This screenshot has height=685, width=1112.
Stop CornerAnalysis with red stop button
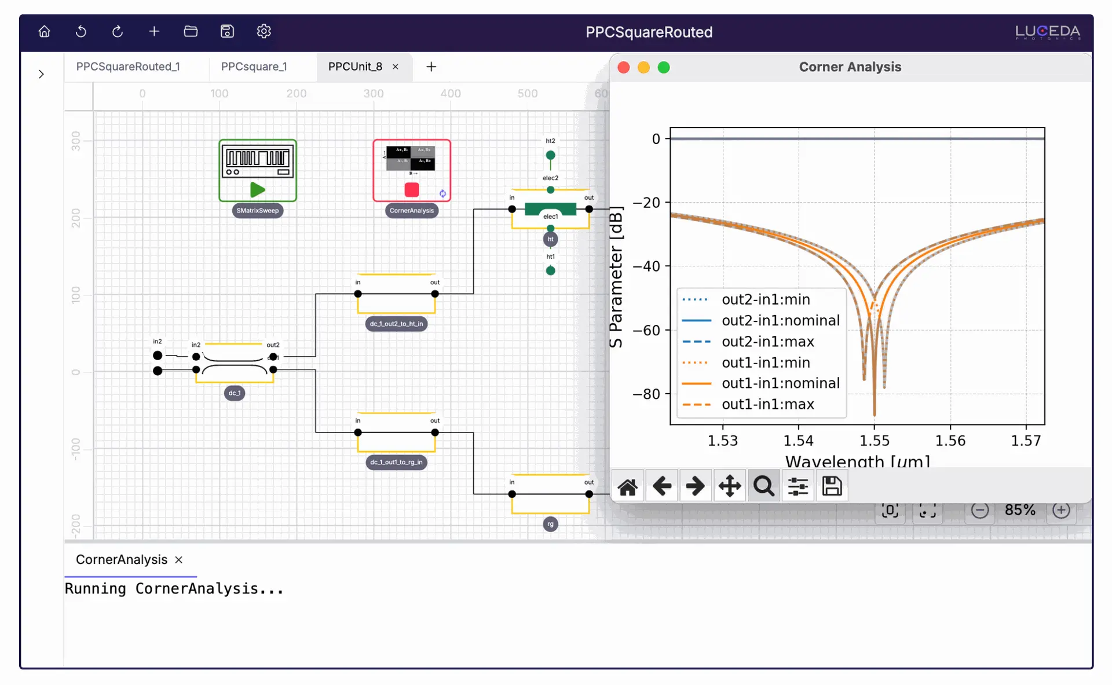click(411, 189)
